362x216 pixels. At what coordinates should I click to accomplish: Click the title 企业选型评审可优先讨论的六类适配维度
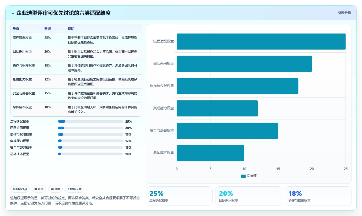pyautogui.click(x=63, y=13)
